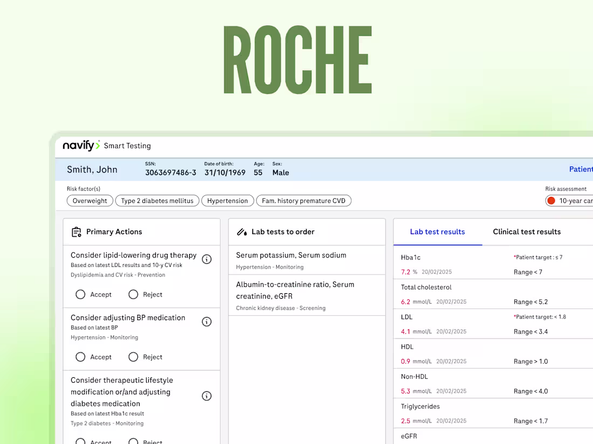Select the Overweight risk factor chip

tap(89, 200)
